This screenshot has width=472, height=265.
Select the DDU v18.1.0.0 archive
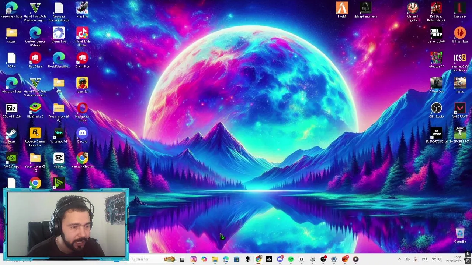pos(11,110)
